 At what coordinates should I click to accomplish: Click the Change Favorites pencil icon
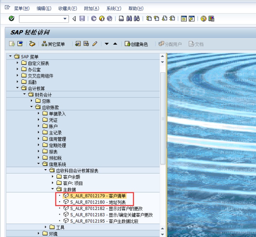pos(95,44)
